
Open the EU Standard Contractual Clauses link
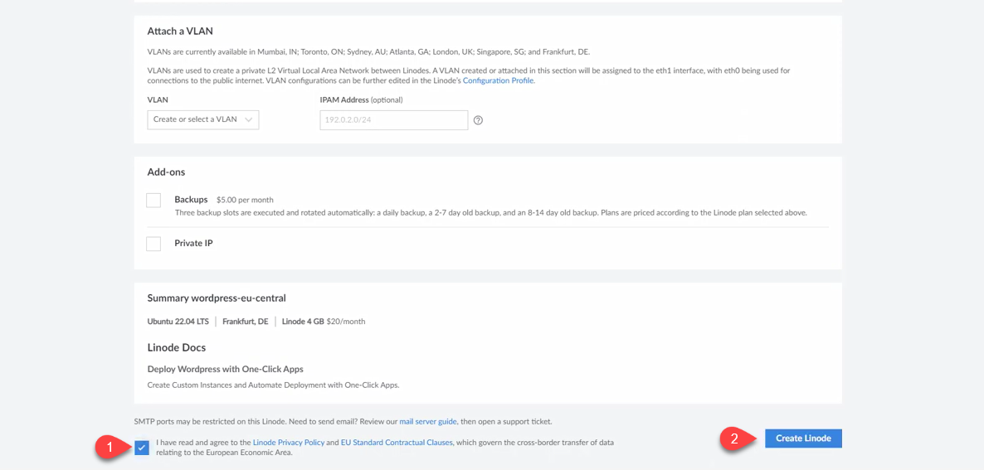pyautogui.click(x=397, y=443)
